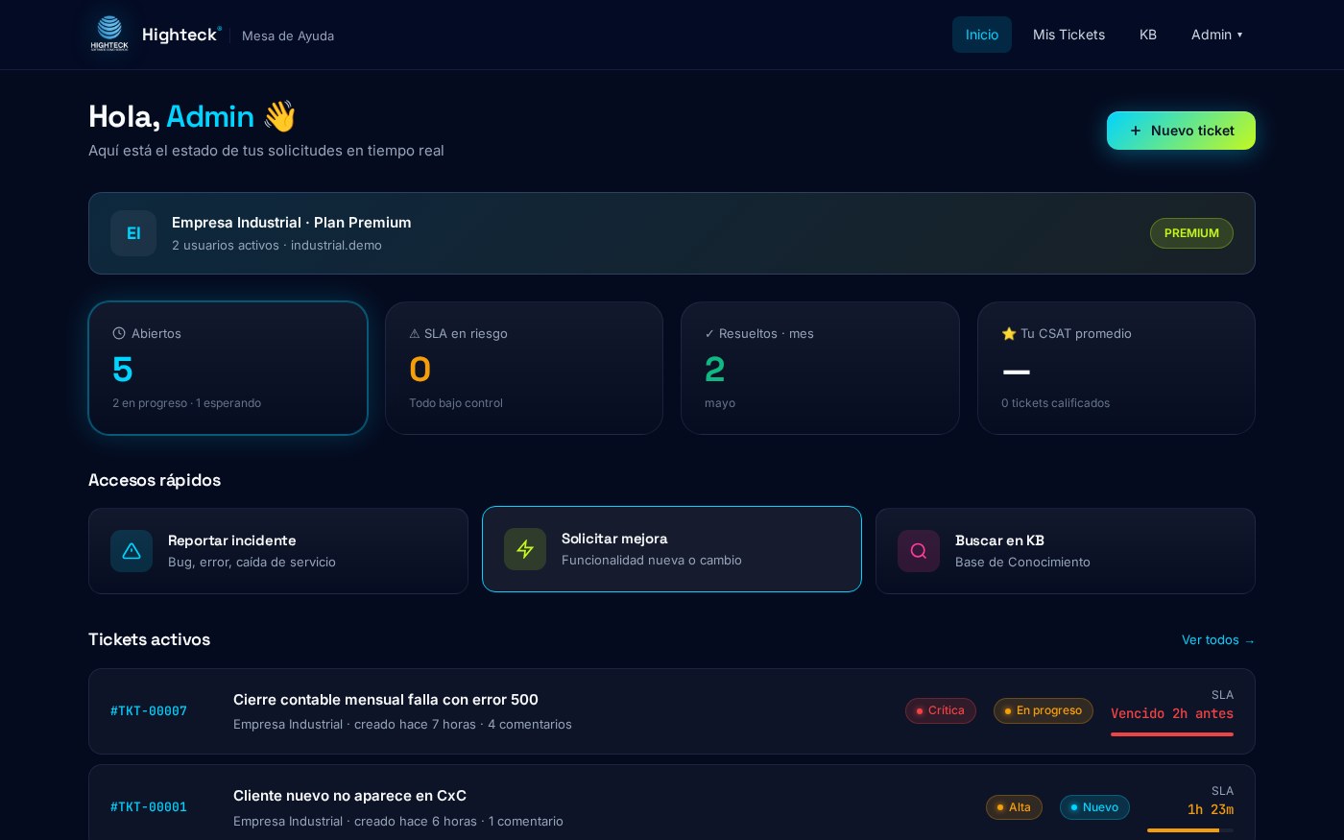The height and width of the screenshot is (840, 1344).
Task: Click the Alta priority badge
Action: coord(1014,807)
